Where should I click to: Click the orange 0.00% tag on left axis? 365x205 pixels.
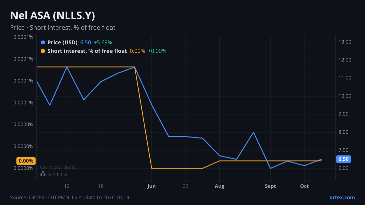click(x=26, y=161)
